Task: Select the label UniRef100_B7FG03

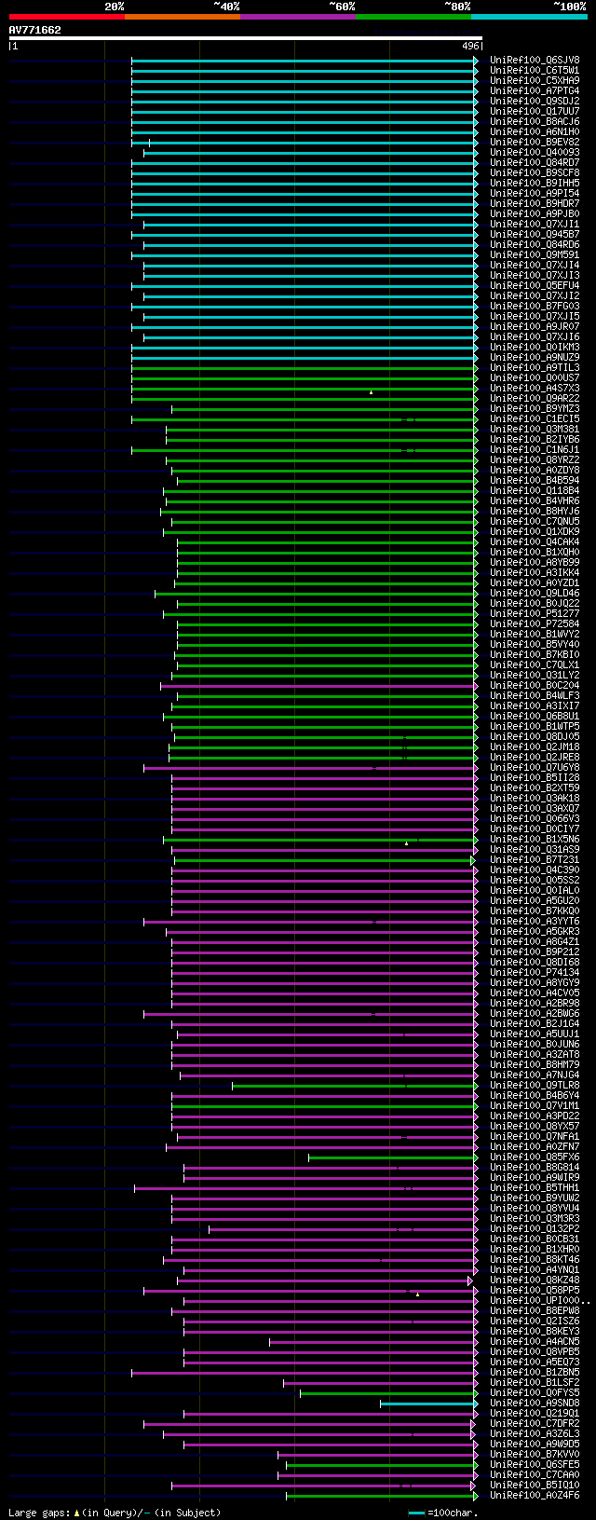Action: tap(535, 306)
